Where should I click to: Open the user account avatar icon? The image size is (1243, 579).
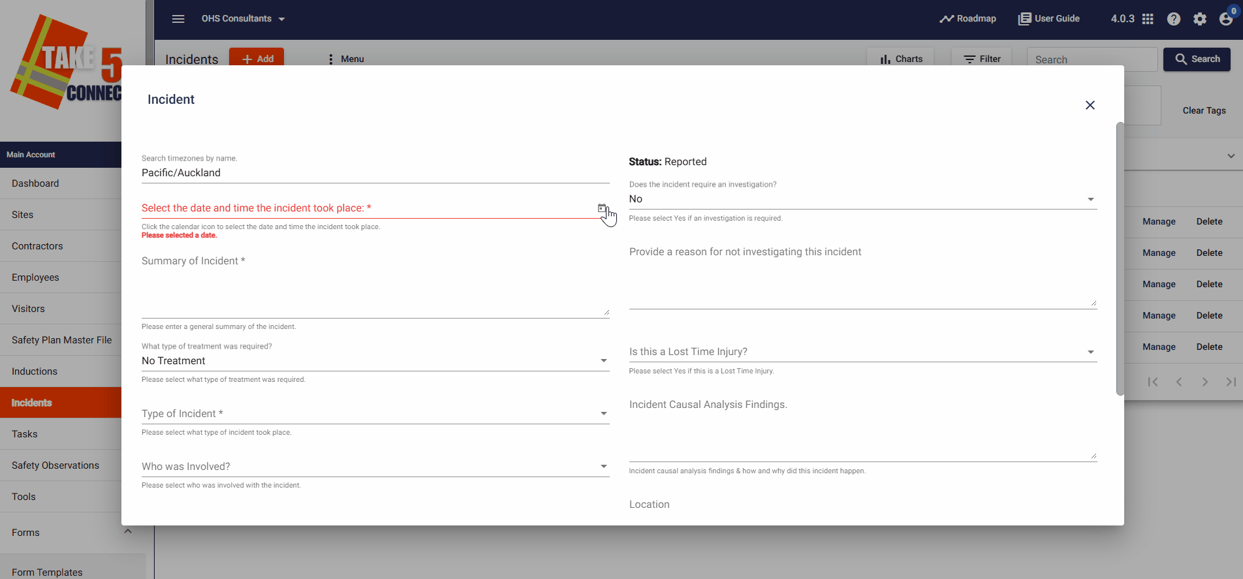coord(1226,19)
